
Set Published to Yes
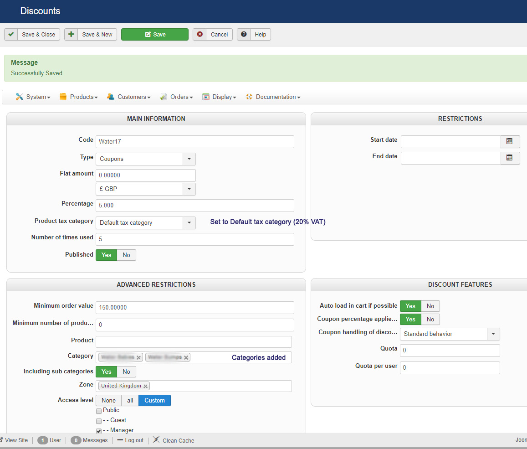(106, 255)
